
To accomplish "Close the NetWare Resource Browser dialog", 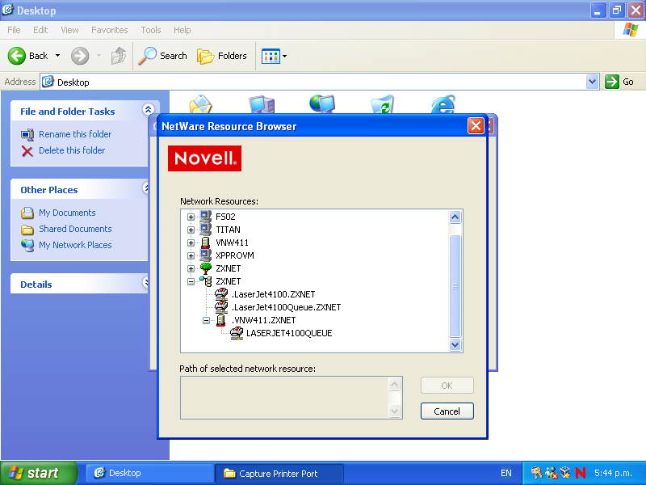I will tap(476, 126).
